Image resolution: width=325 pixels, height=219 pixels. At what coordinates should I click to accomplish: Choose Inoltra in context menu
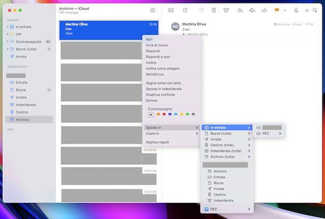(x=172, y=62)
